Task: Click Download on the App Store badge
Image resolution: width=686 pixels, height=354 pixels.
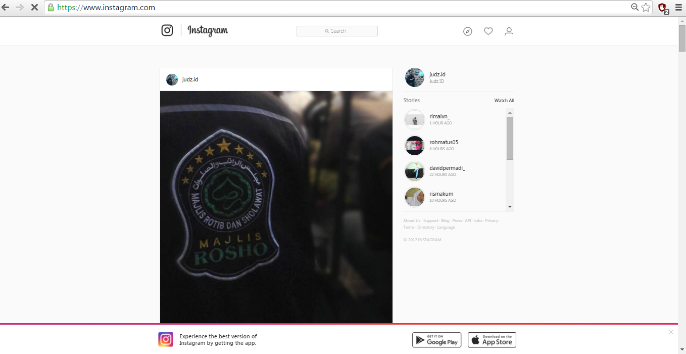Action: click(x=492, y=340)
